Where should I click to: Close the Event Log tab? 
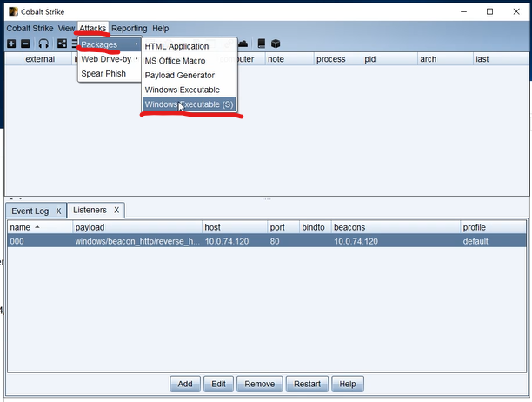point(58,211)
